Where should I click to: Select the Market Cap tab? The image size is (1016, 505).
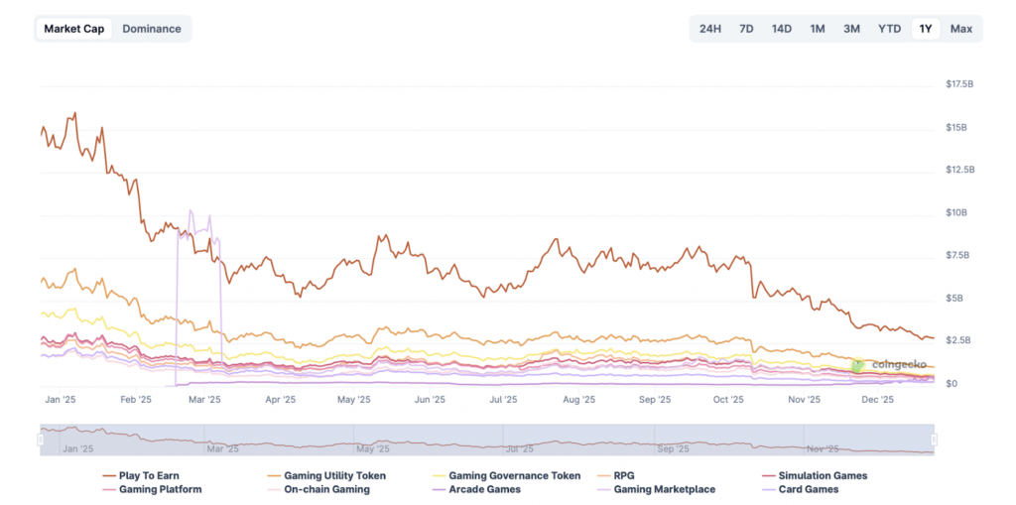[x=73, y=29]
